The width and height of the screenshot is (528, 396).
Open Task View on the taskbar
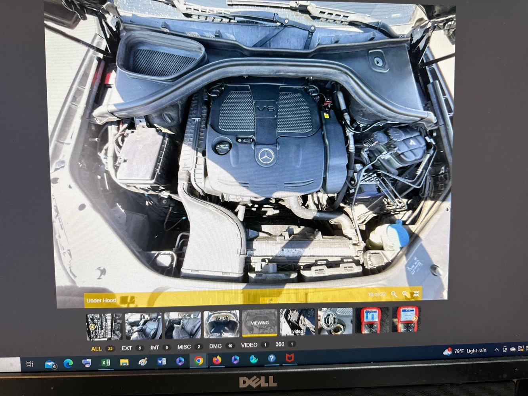(x=30, y=364)
